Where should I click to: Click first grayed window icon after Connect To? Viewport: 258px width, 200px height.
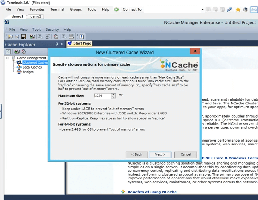coord(208,10)
